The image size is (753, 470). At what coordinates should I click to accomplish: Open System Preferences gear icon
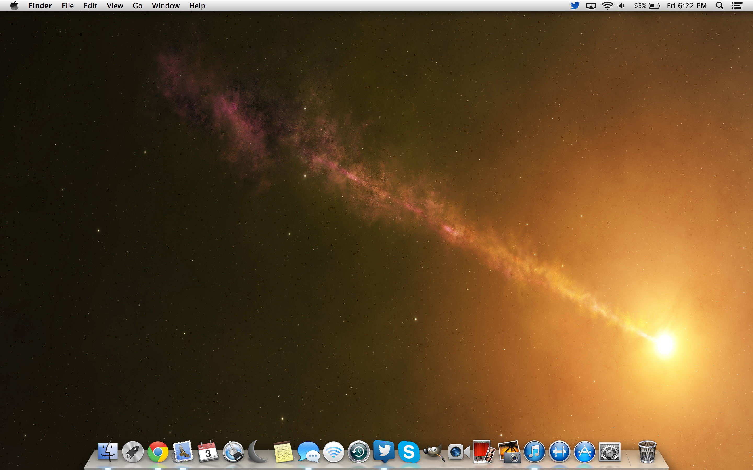point(609,452)
